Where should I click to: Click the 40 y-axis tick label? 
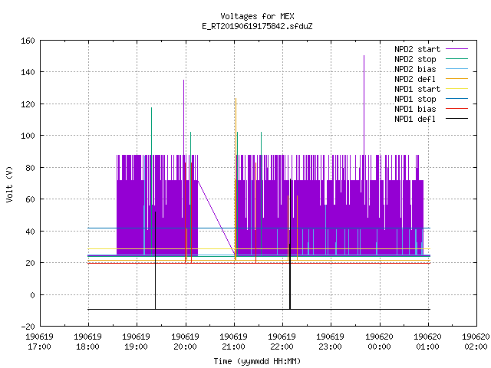pos(30,232)
